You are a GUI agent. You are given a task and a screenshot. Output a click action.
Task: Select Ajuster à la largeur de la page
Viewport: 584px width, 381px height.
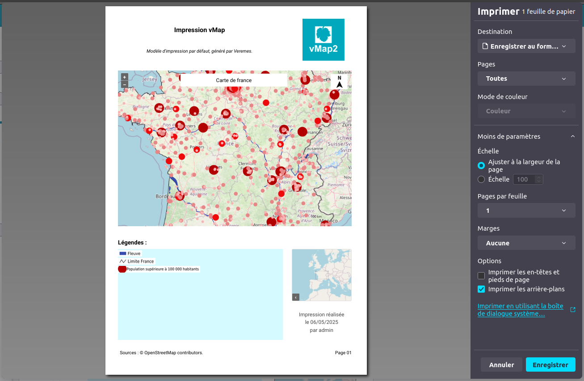(x=481, y=166)
